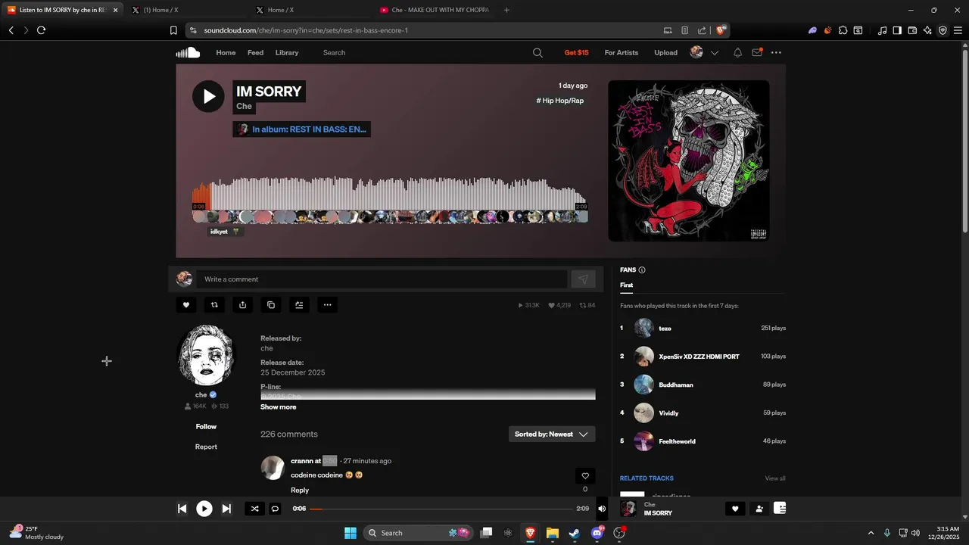The height and width of the screenshot is (545, 969).
Task: Open the In album: REST IN BASS link
Action: click(x=301, y=129)
